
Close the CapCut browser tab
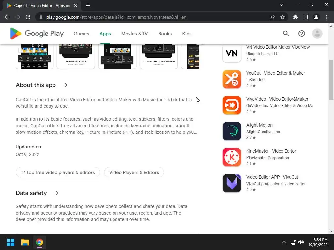point(76,6)
